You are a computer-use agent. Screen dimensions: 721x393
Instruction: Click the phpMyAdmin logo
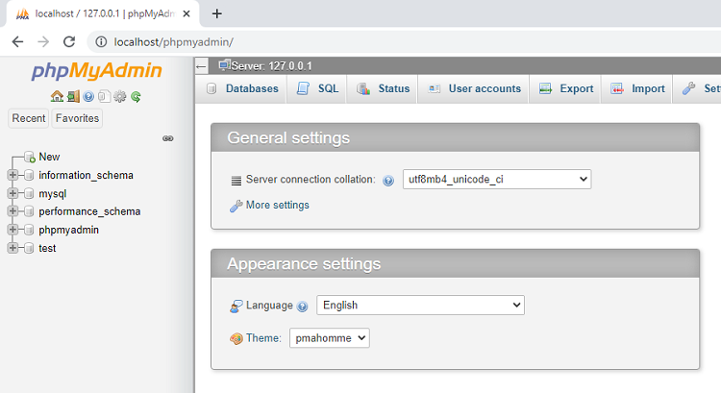[x=96, y=71]
